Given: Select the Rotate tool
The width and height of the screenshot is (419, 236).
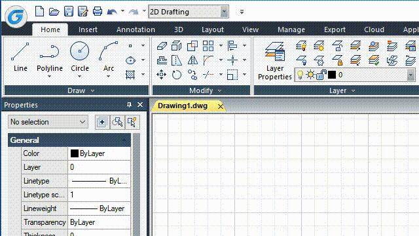Looking at the screenshot, I should 176,75.
